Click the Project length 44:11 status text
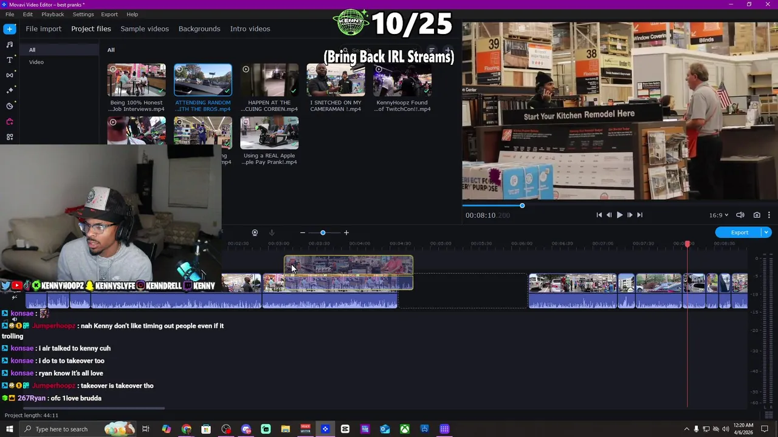 tap(32, 415)
